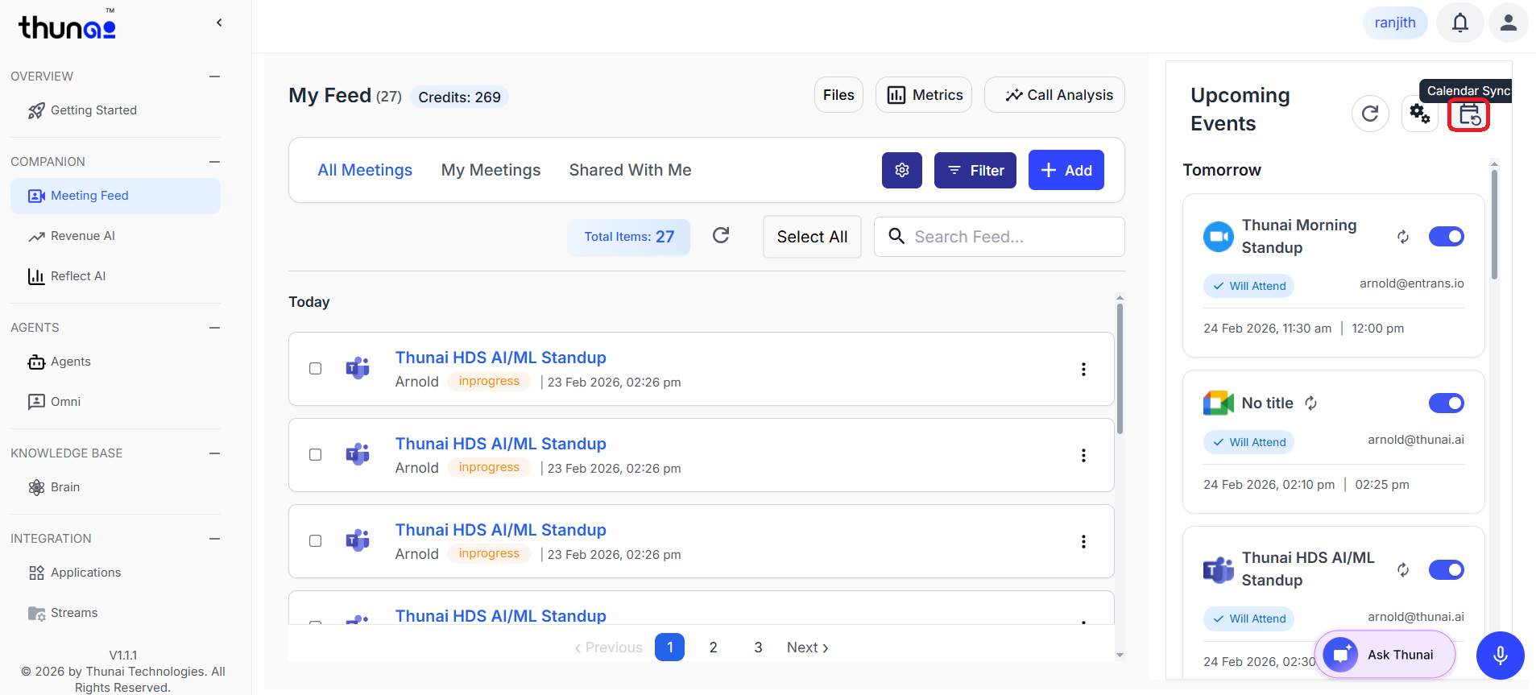
Task: Go to page 2 of feed
Action: (713, 647)
